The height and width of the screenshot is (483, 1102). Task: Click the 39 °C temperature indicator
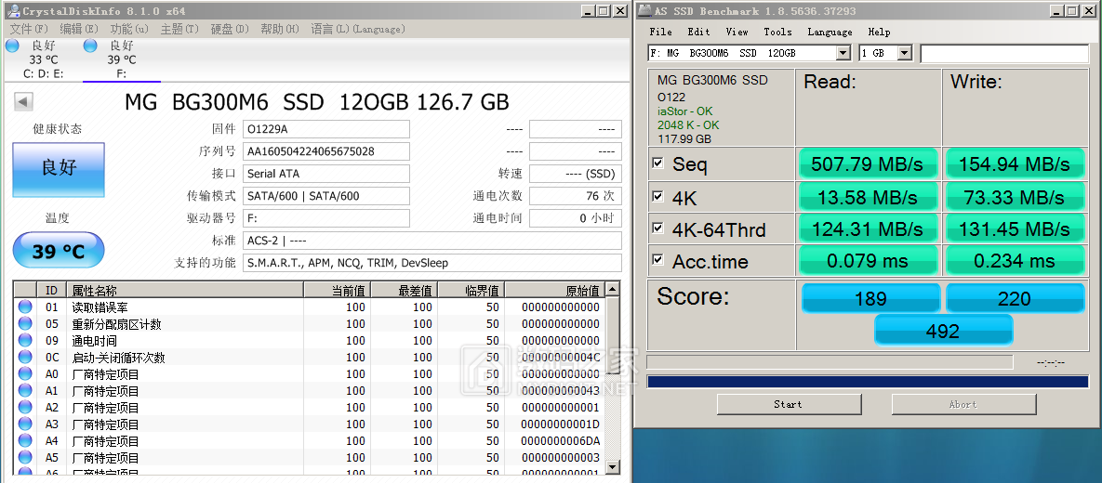pyautogui.click(x=59, y=251)
